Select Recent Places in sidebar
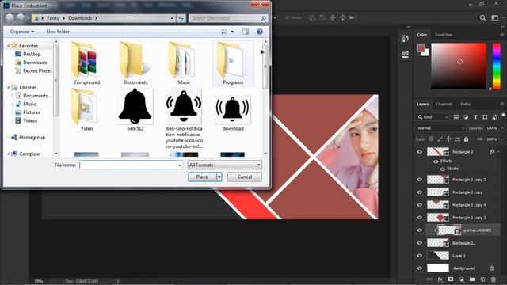This screenshot has height=285, width=507. [37, 70]
